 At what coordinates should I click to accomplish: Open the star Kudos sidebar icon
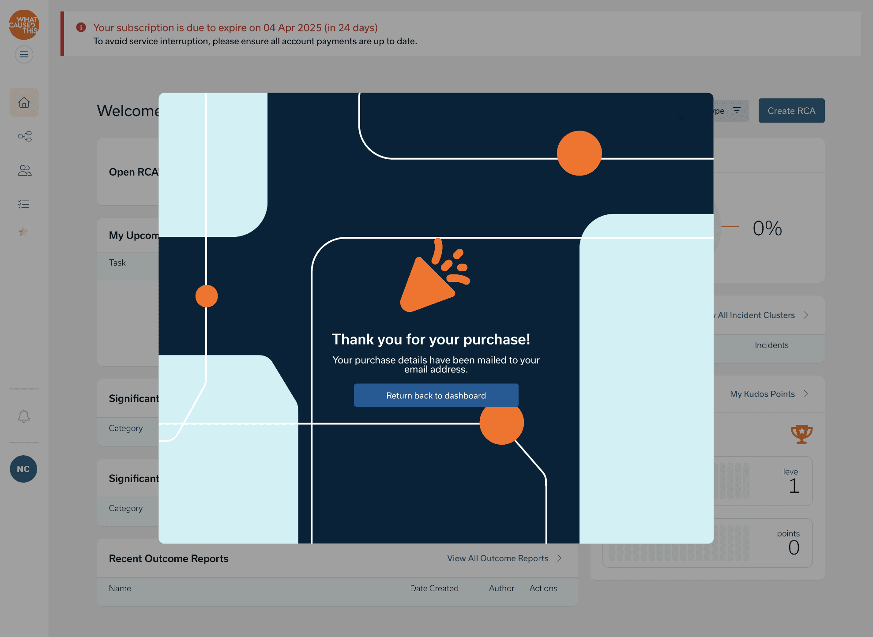(23, 232)
